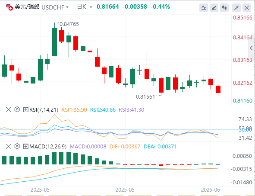Remove the RSI indicator panel
The image size is (255, 196).
tap(9, 109)
